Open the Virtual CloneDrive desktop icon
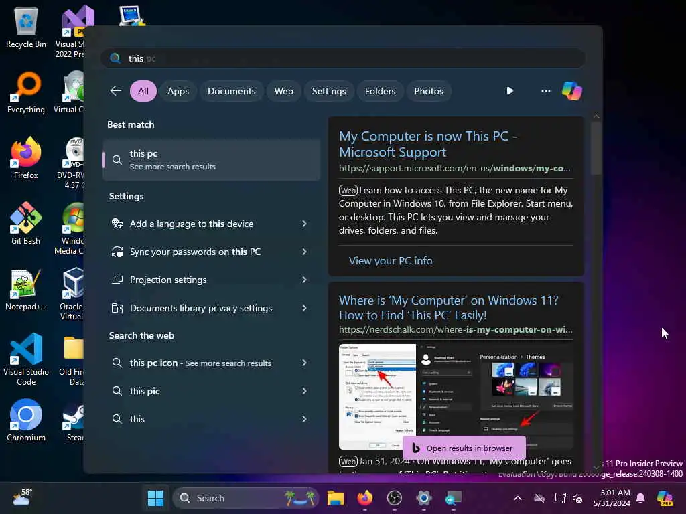Screen dimensions: 686x514 (70, 92)
